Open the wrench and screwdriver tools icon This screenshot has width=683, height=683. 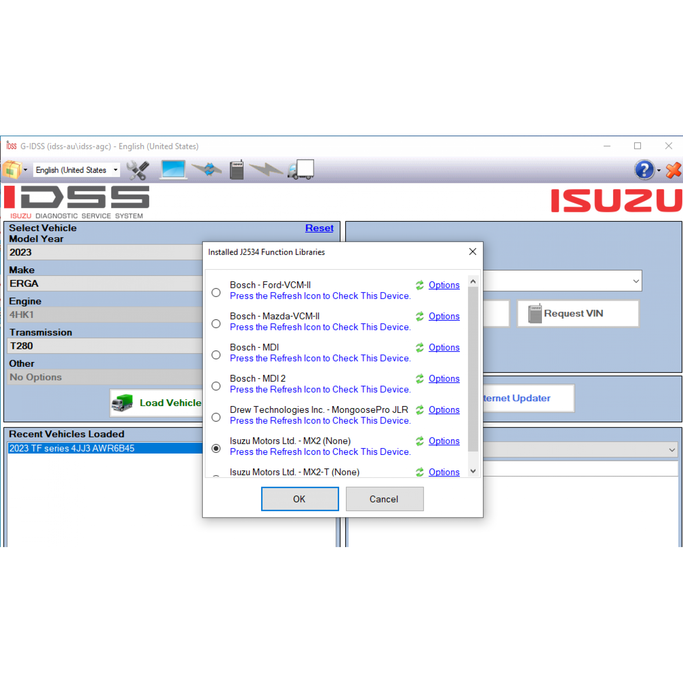coord(138,170)
